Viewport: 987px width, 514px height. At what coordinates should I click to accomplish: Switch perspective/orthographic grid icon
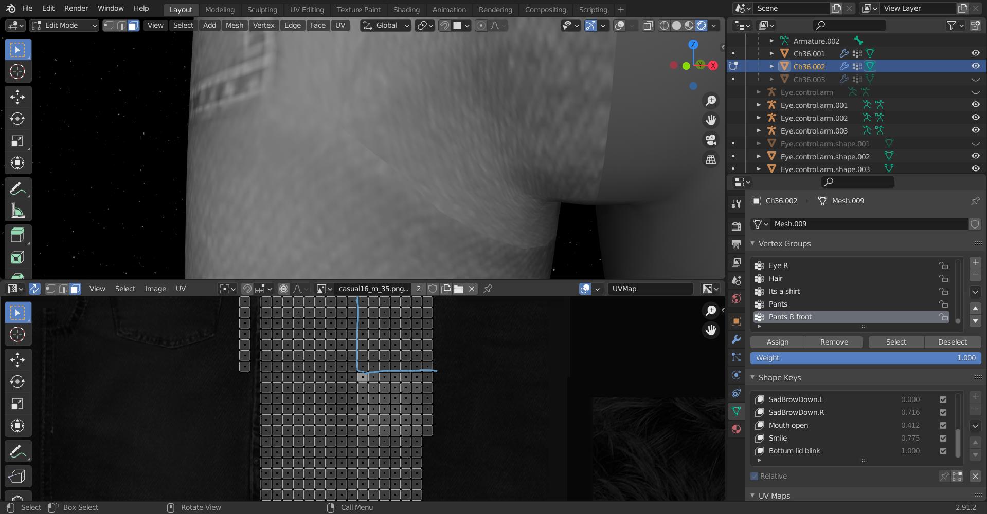pos(711,160)
